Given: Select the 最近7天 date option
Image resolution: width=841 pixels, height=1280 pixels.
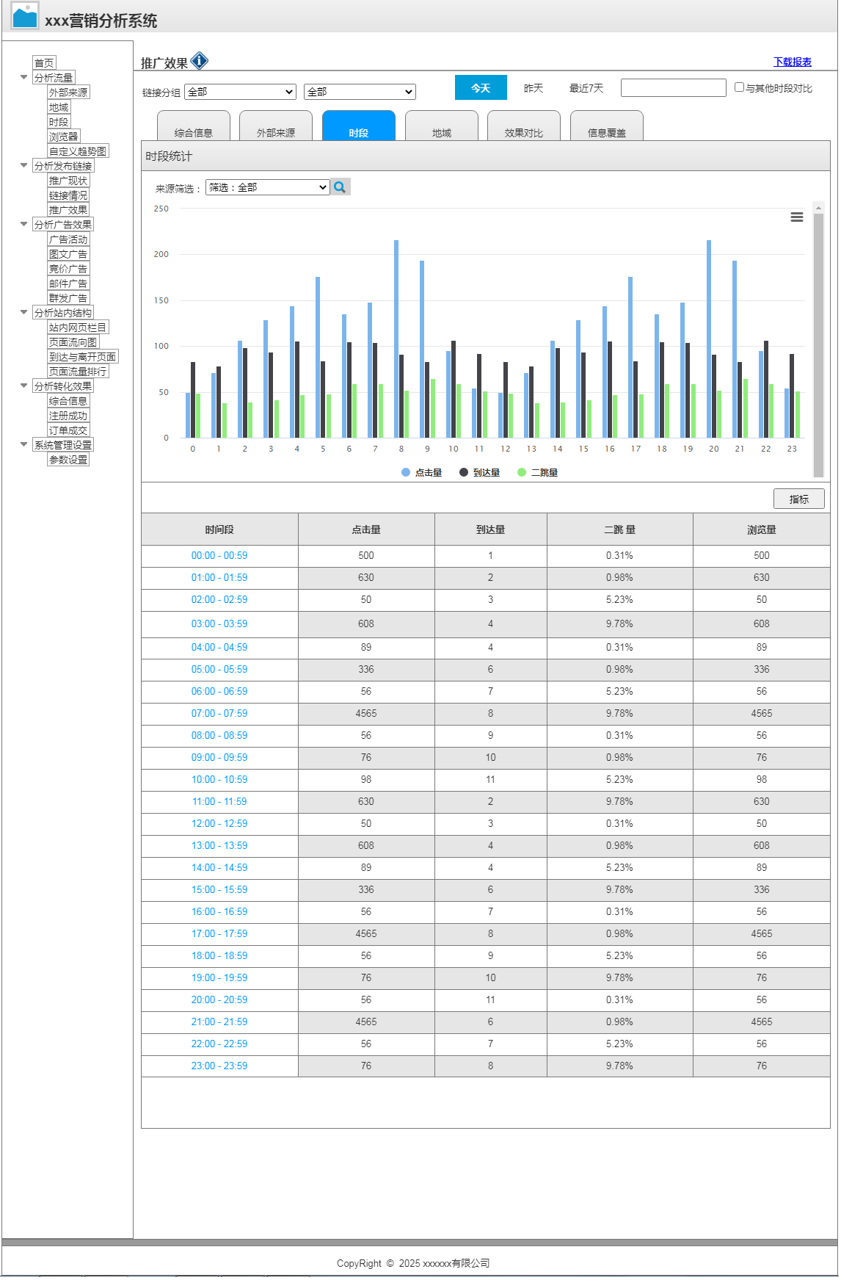Looking at the screenshot, I should coord(586,88).
